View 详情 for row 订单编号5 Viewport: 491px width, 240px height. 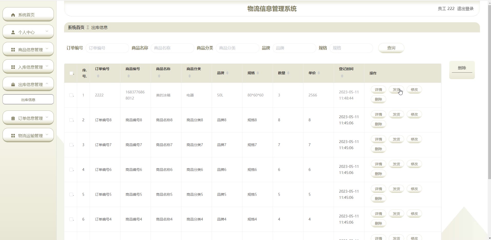pos(379,189)
